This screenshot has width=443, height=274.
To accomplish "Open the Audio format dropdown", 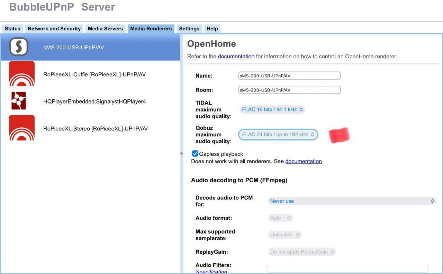I will (280, 218).
